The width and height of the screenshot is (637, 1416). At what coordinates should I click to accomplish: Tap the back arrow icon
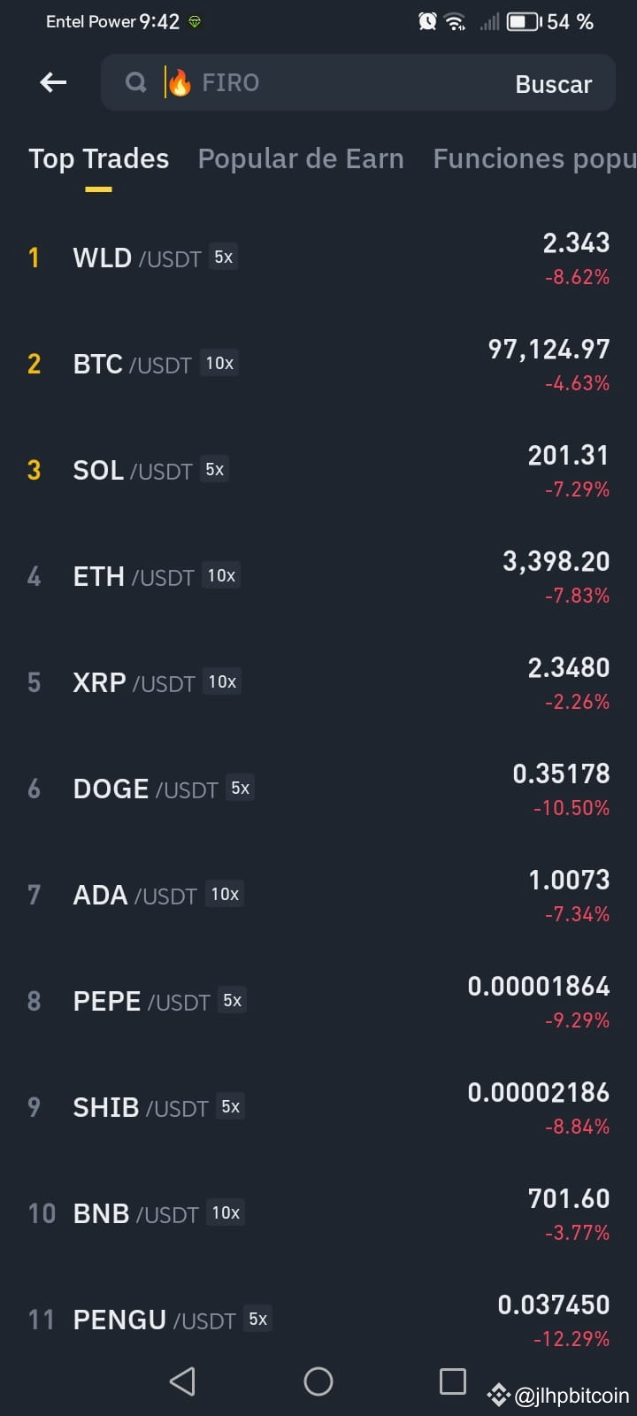(53, 82)
